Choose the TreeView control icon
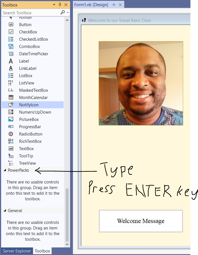The height and width of the screenshot is (255, 198). [x=11, y=163]
